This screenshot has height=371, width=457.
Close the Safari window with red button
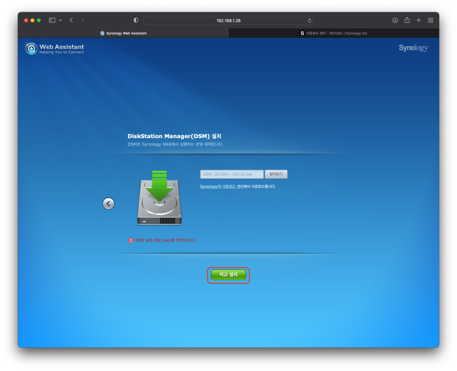coord(26,20)
